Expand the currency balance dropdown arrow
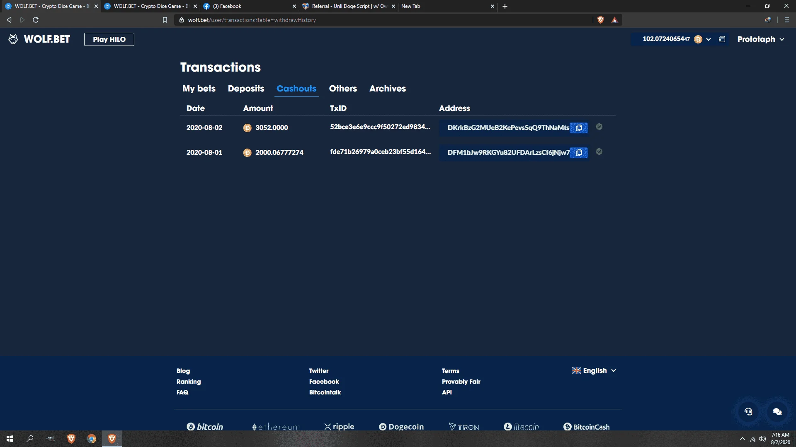The image size is (796, 447). (x=709, y=39)
